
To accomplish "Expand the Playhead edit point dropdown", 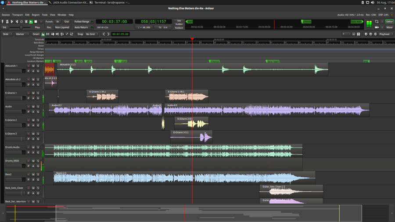I will click(x=385, y=34).
